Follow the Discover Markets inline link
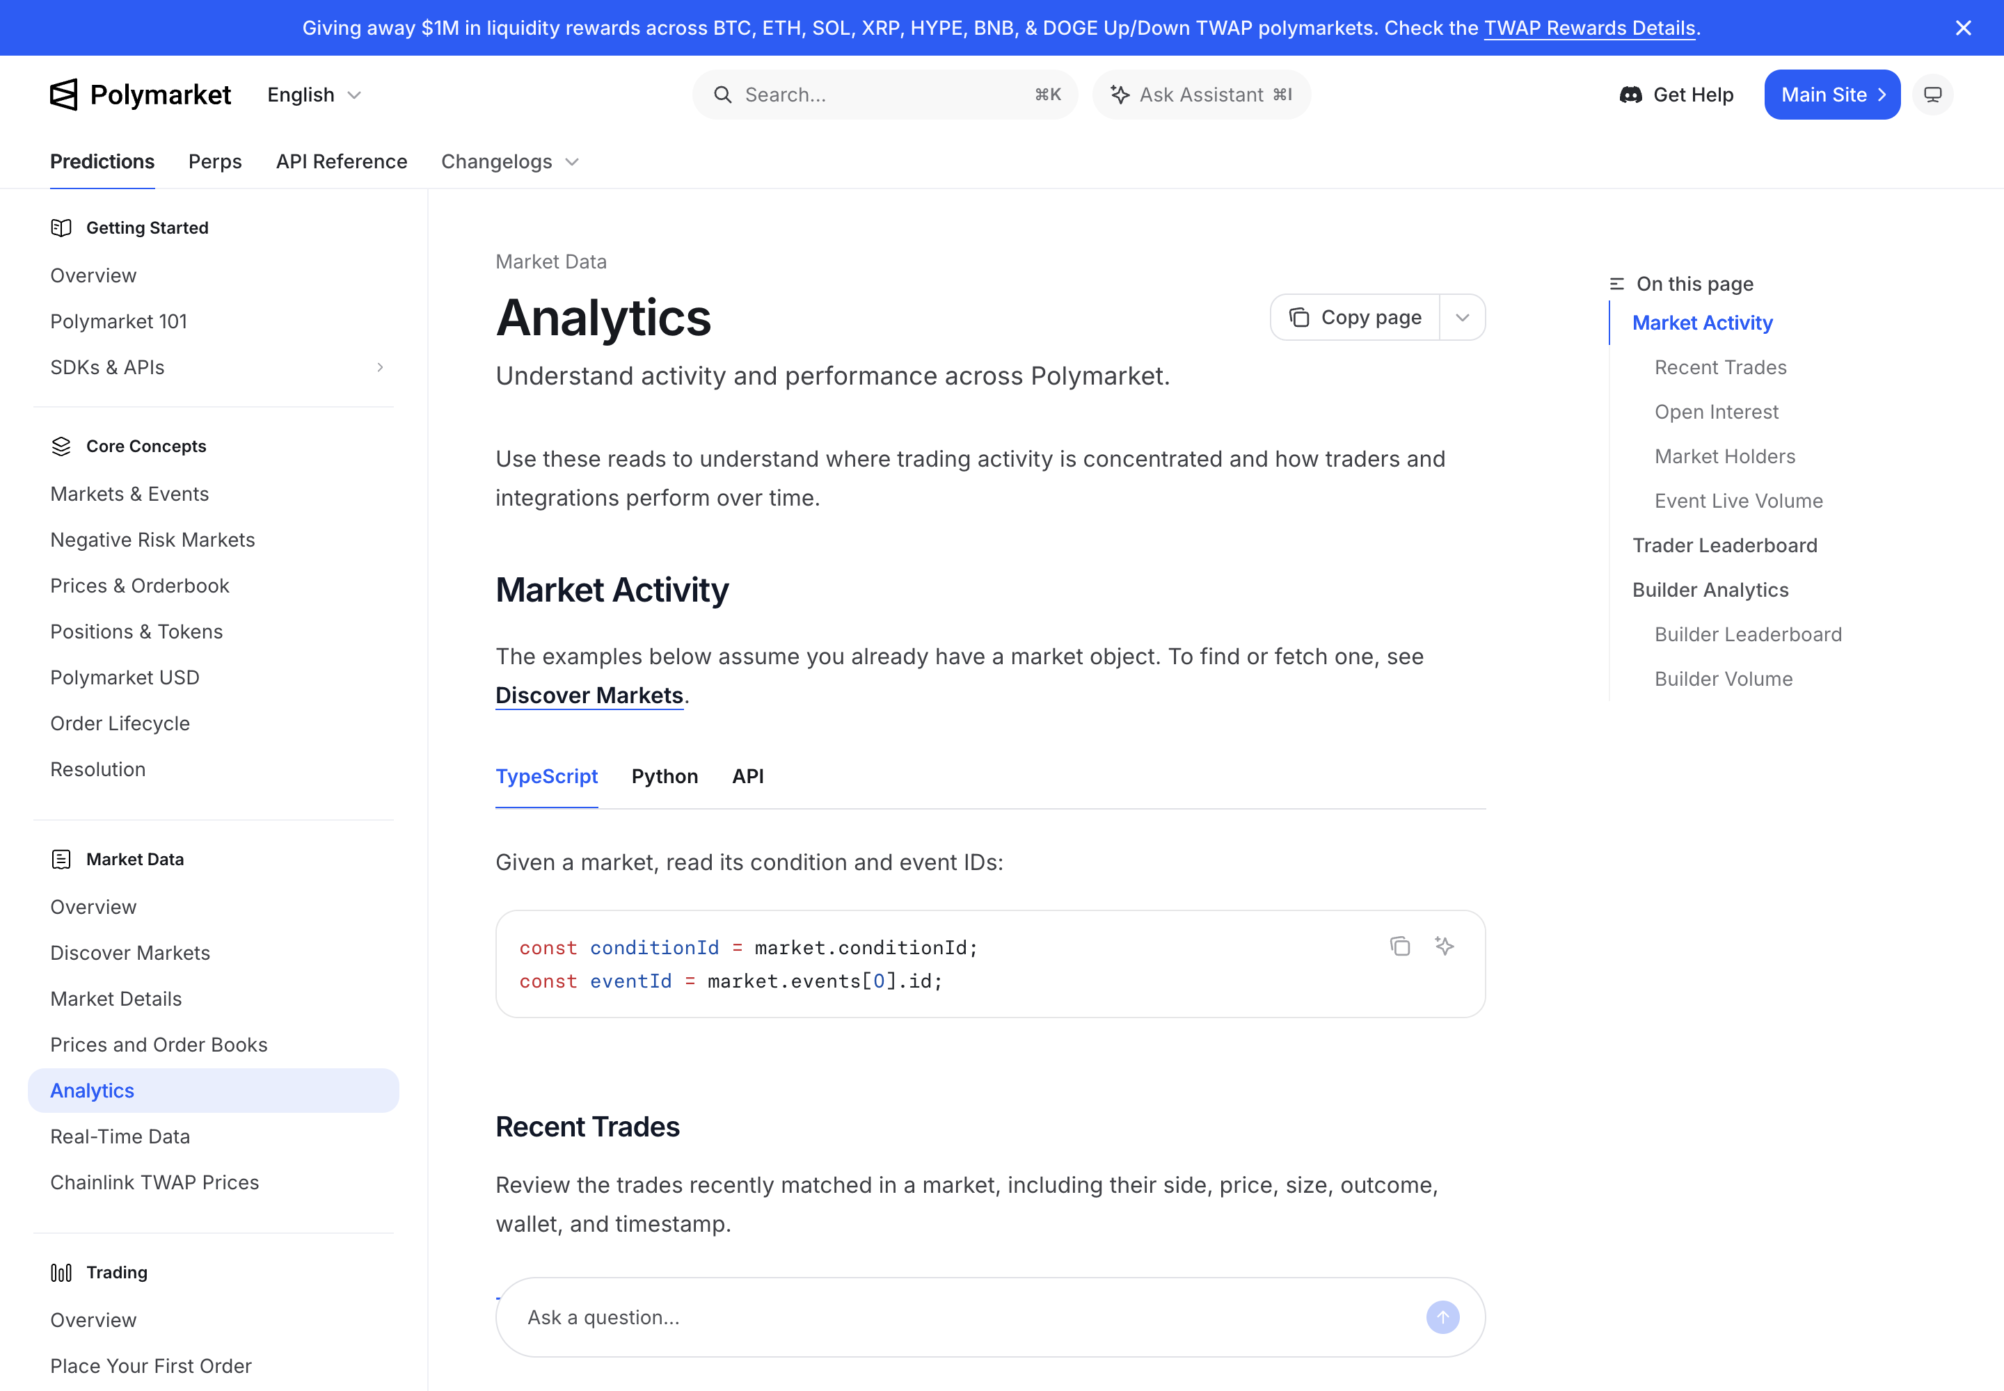2004x1391 pixels. click(589, 695)
